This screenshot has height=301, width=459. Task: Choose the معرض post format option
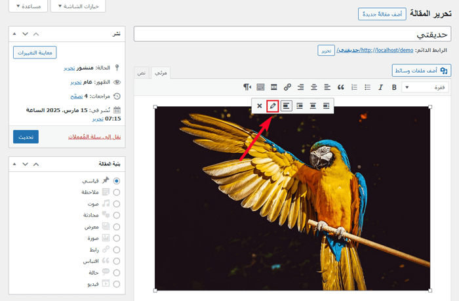pos(117,226)
